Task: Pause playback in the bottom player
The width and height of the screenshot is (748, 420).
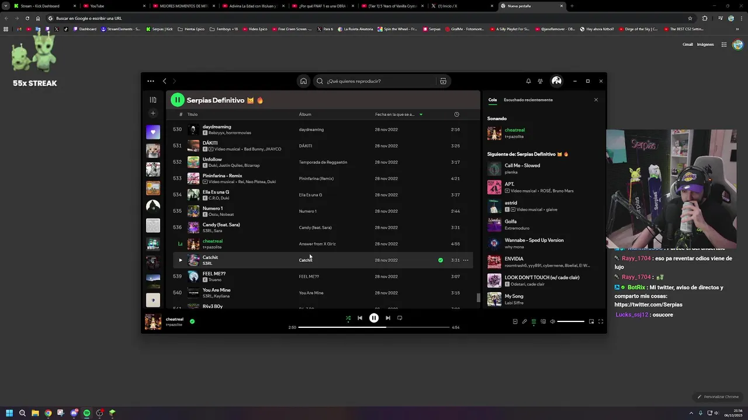Action: tap(374, 318)
